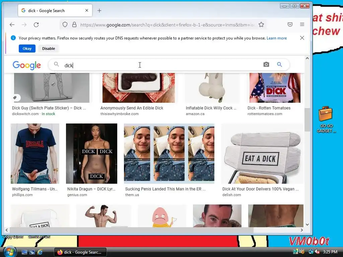Click the muted volume tray icon
343x257 pixels.
coord(317,252)
